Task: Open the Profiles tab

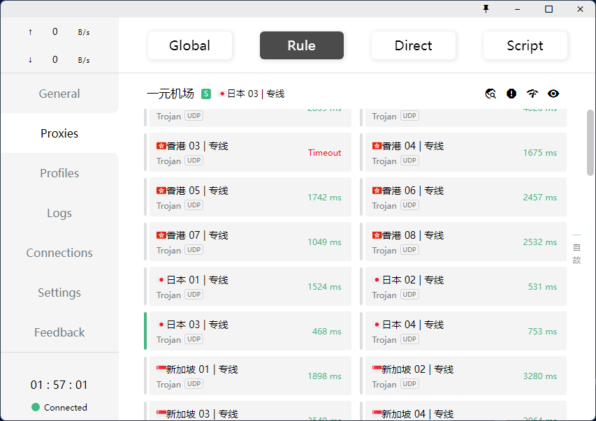Action: pos(59,173)
